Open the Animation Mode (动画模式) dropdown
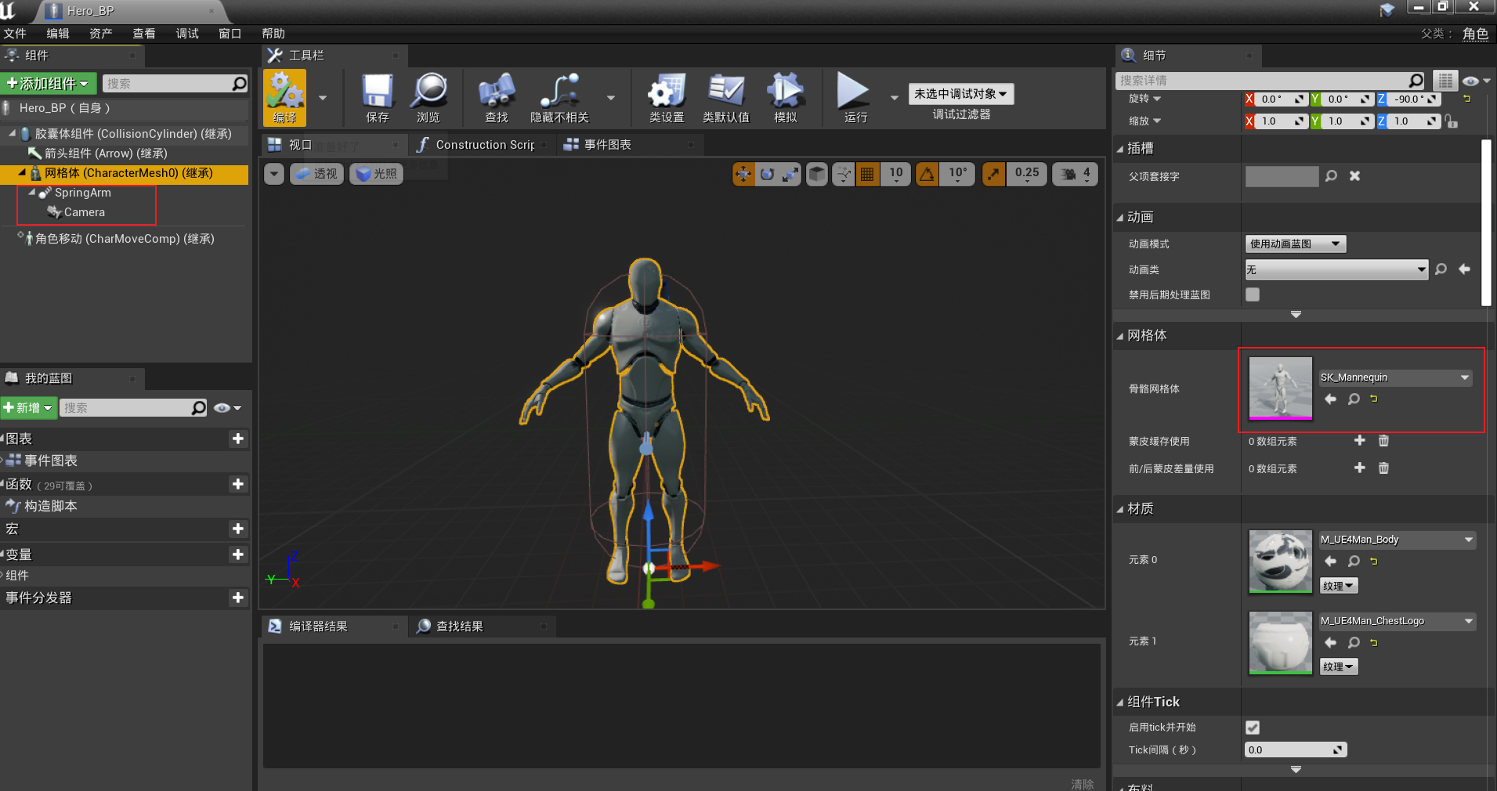1497x791 pixels. coord(1295,244)
